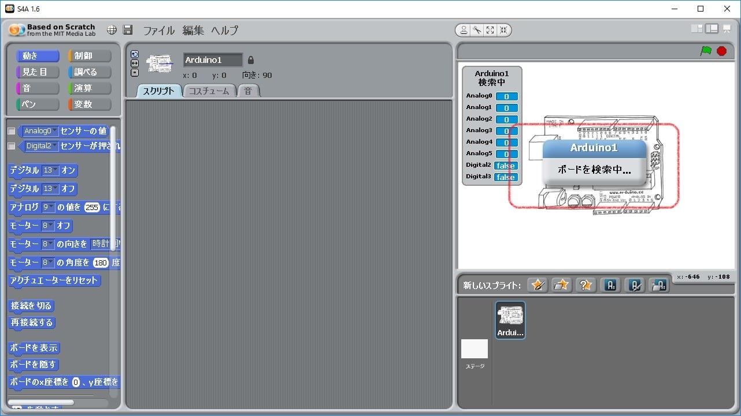
Task: Open the 編集 menu
Action: point(193,30)
